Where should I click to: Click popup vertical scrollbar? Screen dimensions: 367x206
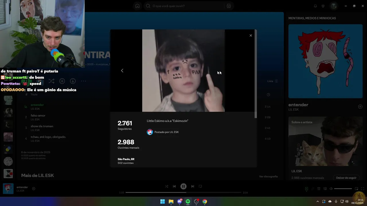[x=255, y=74]
